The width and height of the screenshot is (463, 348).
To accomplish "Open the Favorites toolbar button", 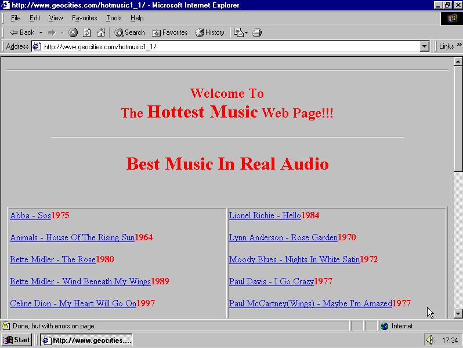I will pyautogui.click(x=170, y=32).
